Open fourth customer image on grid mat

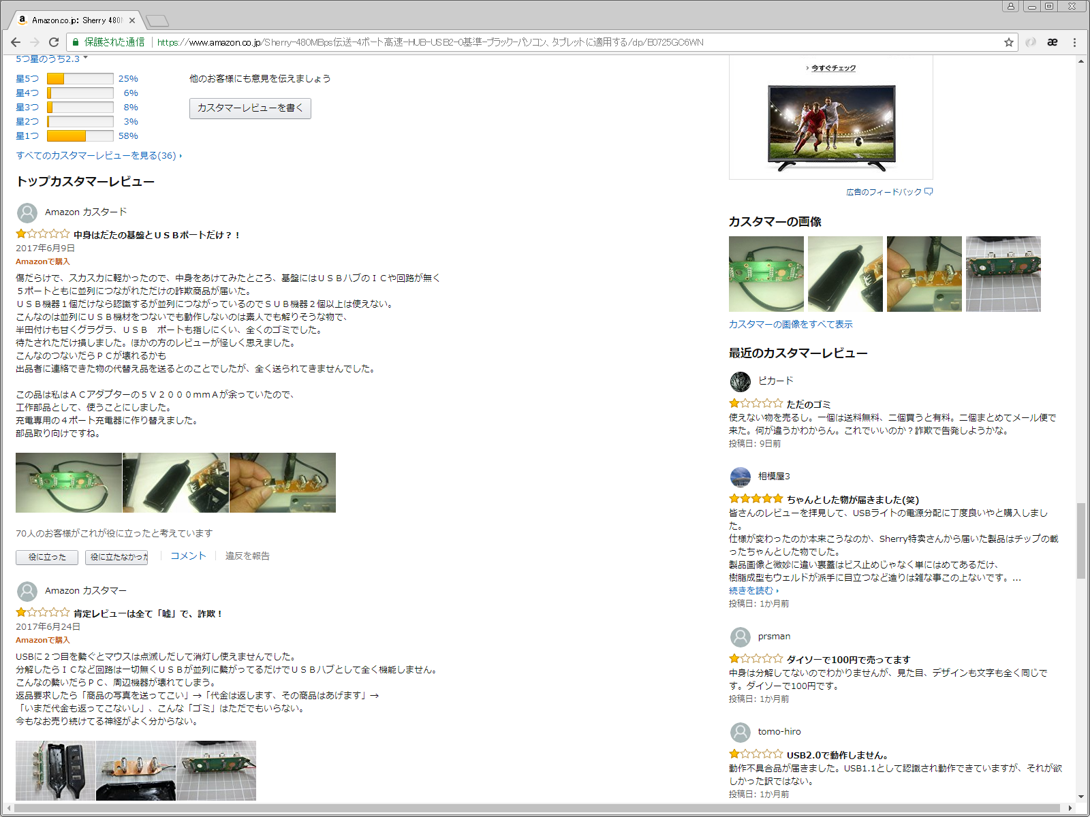tap(1003, 274)
